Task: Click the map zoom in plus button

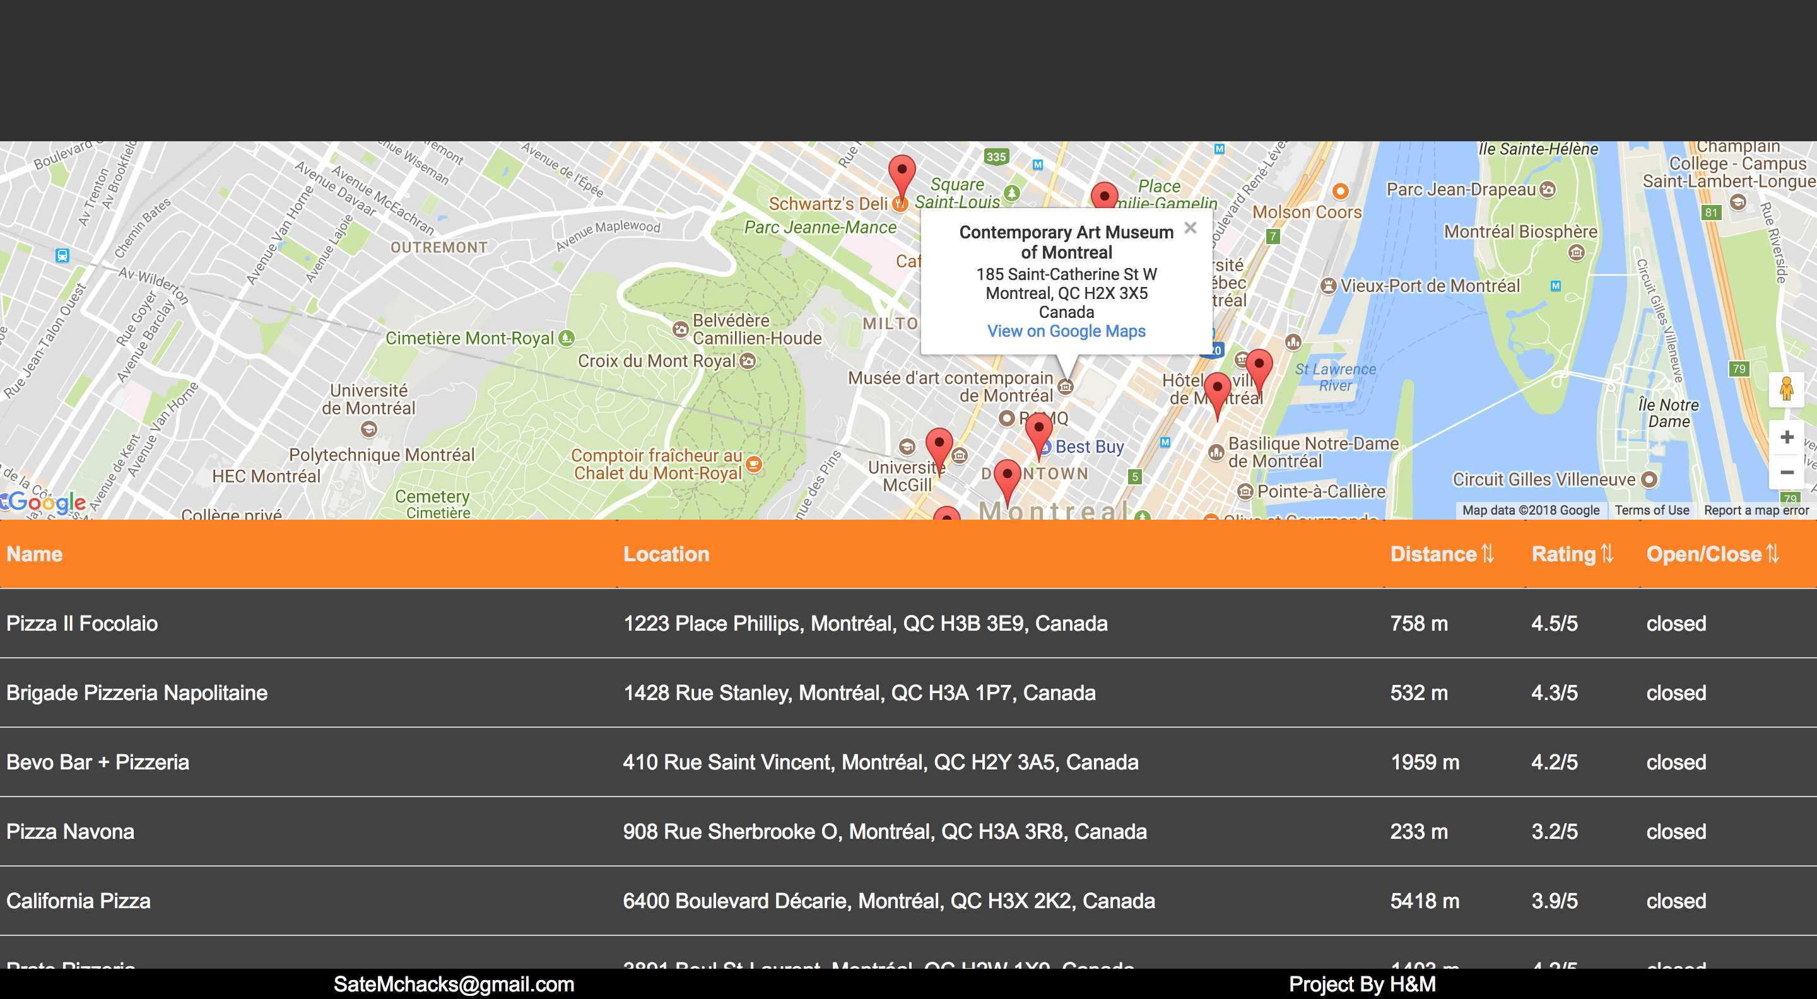Action: pos(1786,437)
